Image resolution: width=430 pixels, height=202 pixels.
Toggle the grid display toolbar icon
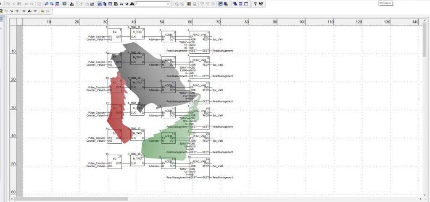tap(220, 4)
